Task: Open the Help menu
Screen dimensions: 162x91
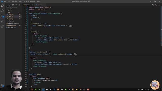Action: click(38, 2)
